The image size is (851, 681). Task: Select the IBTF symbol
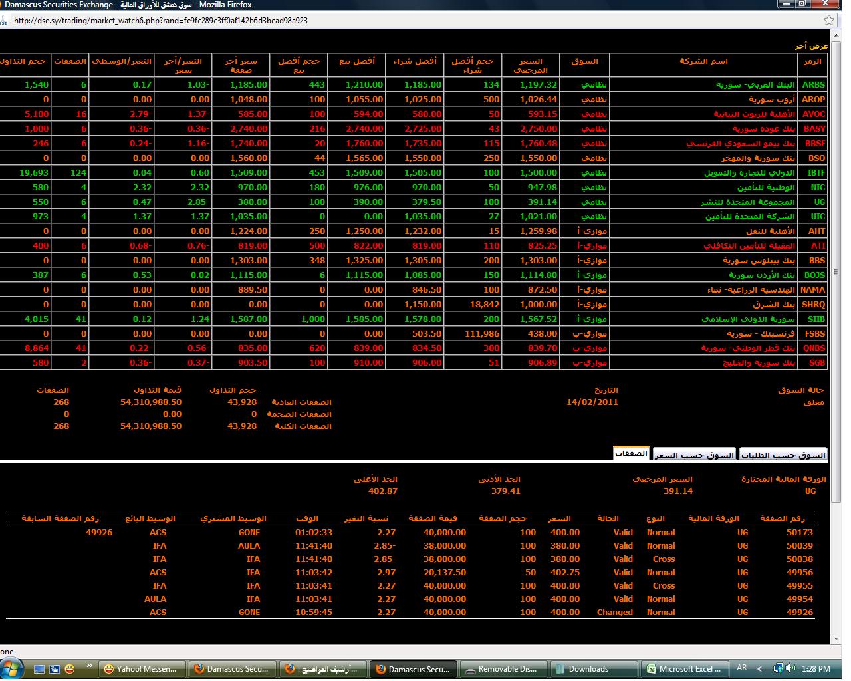pyautogui.click(x=816, y=173)
